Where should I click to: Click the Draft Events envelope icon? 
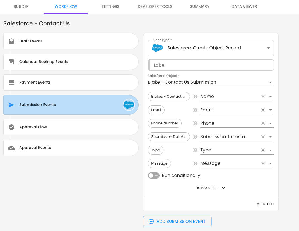tap(11, 41)
